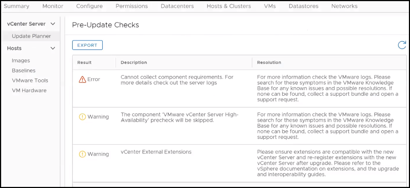Click the refresh icon for Pre-Update Checks
The width and height of the screenshot is (410, 188).
tap(402, 45)
